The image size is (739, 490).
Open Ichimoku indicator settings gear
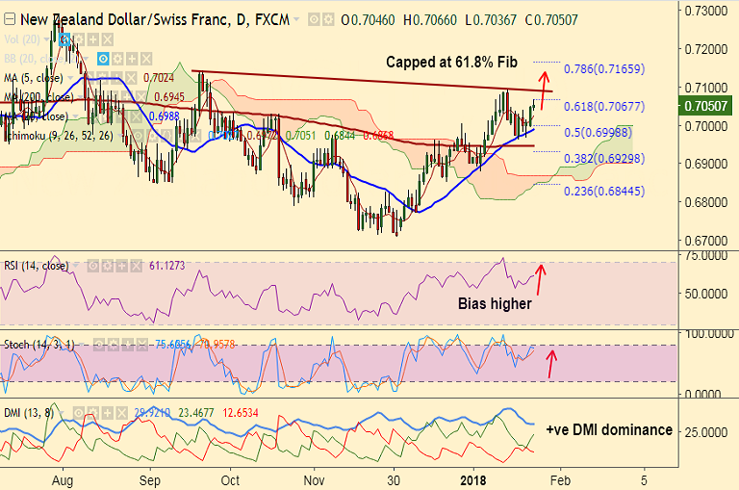tap(152, 136)
